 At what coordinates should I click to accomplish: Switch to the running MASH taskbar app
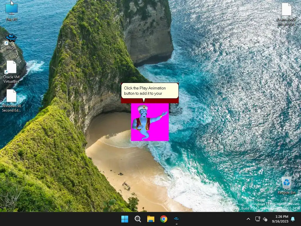[x=176, y=219]
